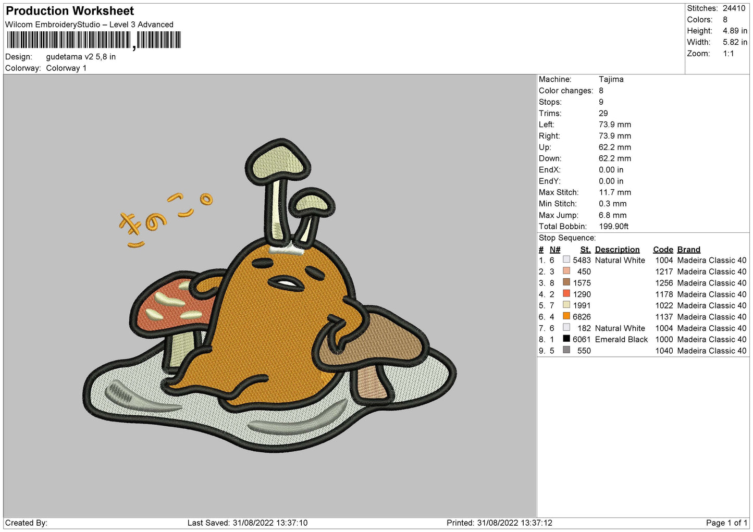Choose the gray swatch for code 1040

pyautogui.click(x=566, y=350)
